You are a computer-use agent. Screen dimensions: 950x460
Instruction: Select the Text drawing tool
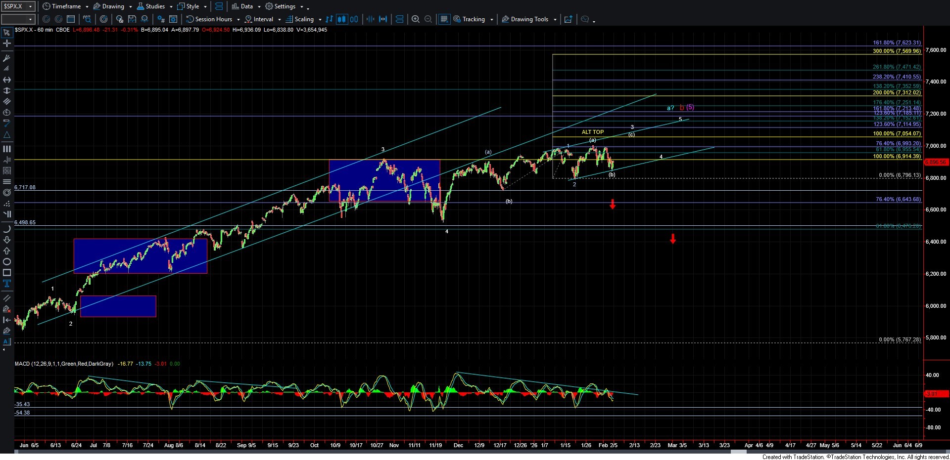tap(7, 284)
